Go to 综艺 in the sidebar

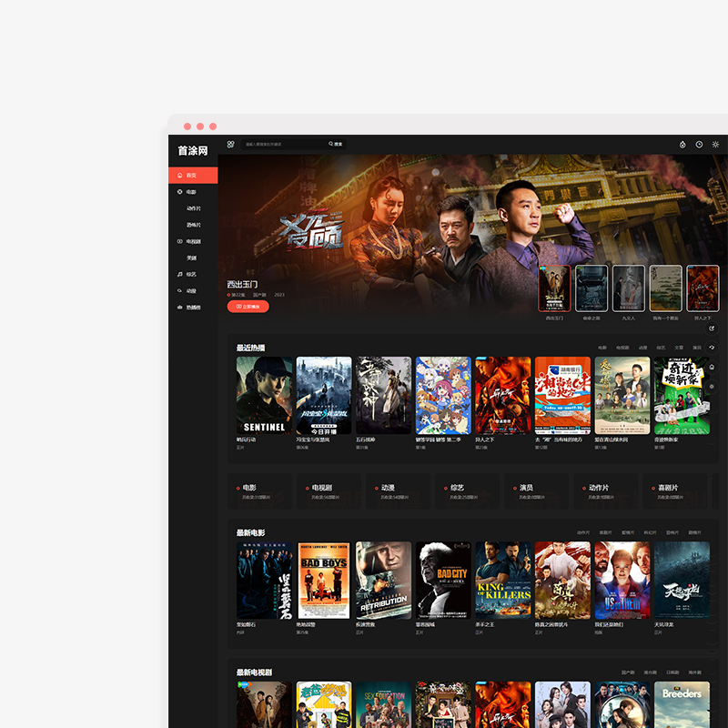191,274
